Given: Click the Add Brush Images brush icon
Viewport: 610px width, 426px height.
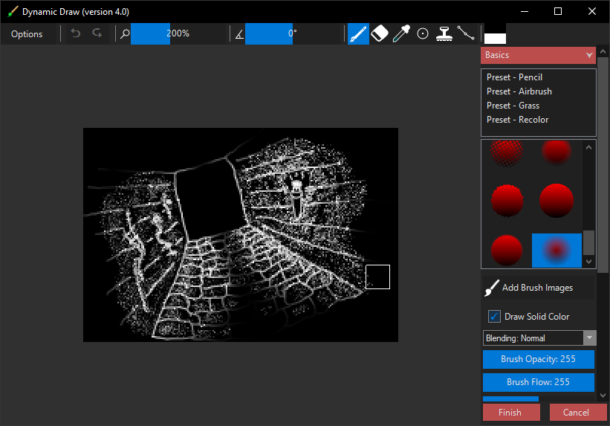Looking at the screenshot, I should 492,288.
